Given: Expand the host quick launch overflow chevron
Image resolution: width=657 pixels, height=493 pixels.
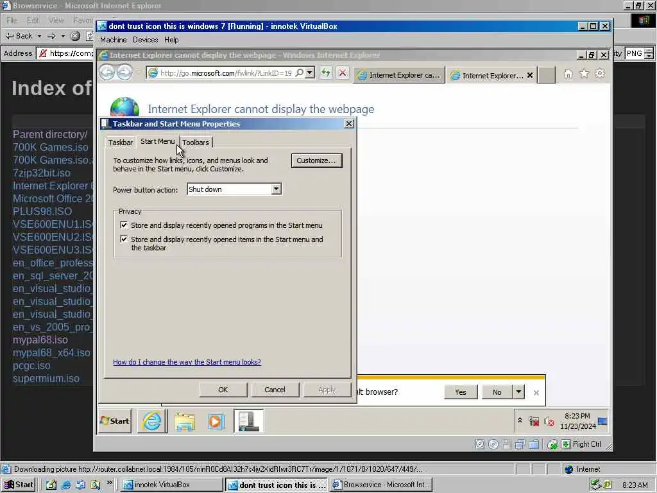Looking at the screenshot, I should pyautogui.click(x=109, y=483).
